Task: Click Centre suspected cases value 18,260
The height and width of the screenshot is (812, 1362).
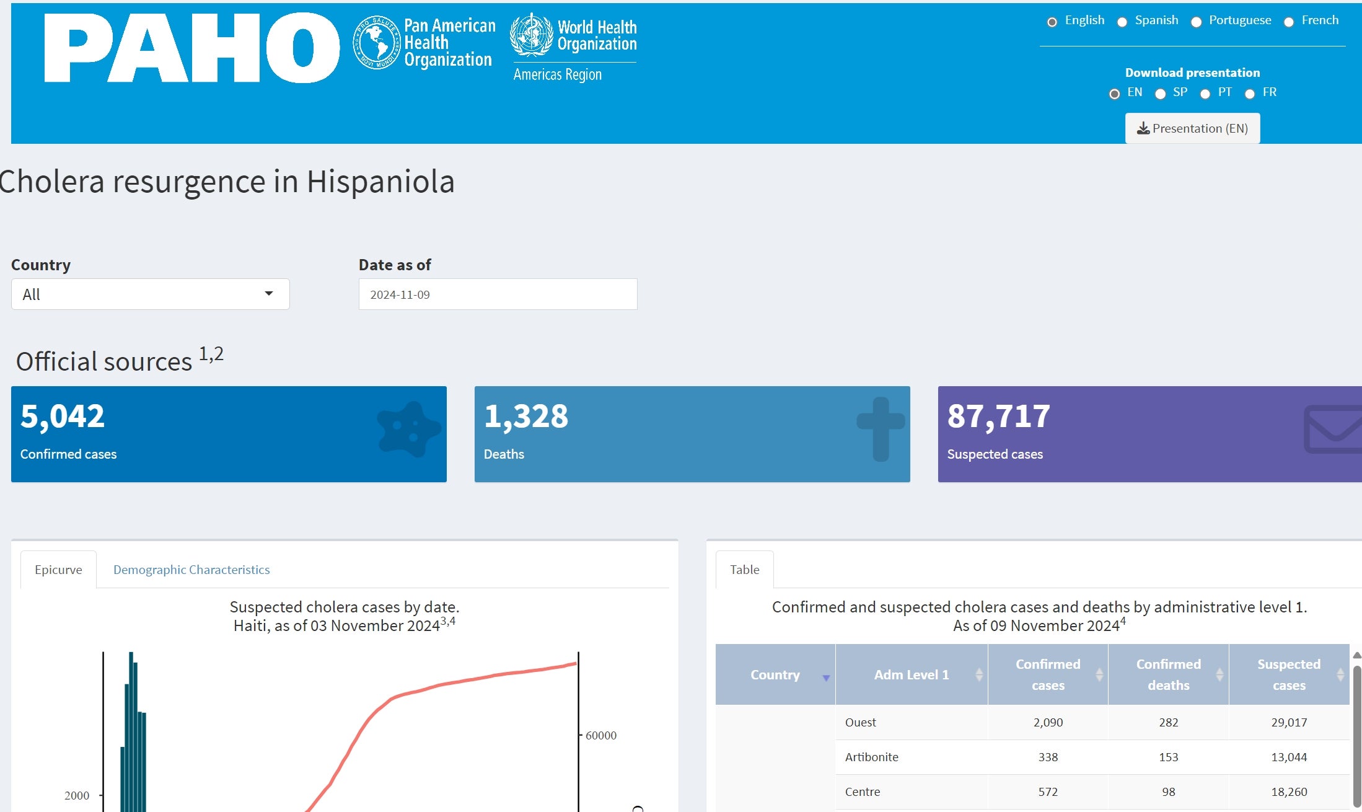Action: (x=1289, y=792)
